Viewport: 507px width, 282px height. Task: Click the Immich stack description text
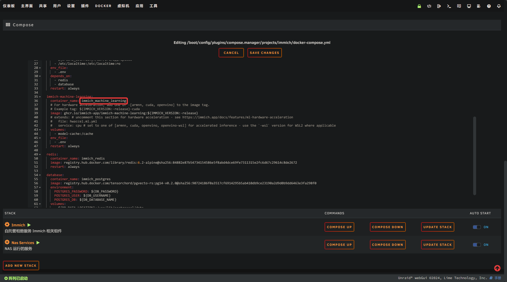click(33, 231)
